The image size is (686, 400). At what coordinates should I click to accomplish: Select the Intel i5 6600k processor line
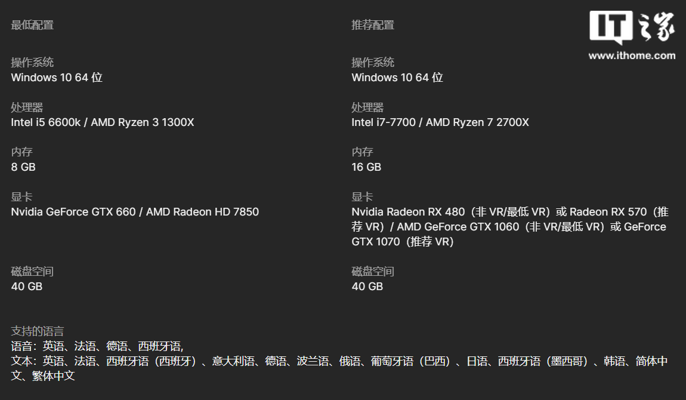point(103,122)
